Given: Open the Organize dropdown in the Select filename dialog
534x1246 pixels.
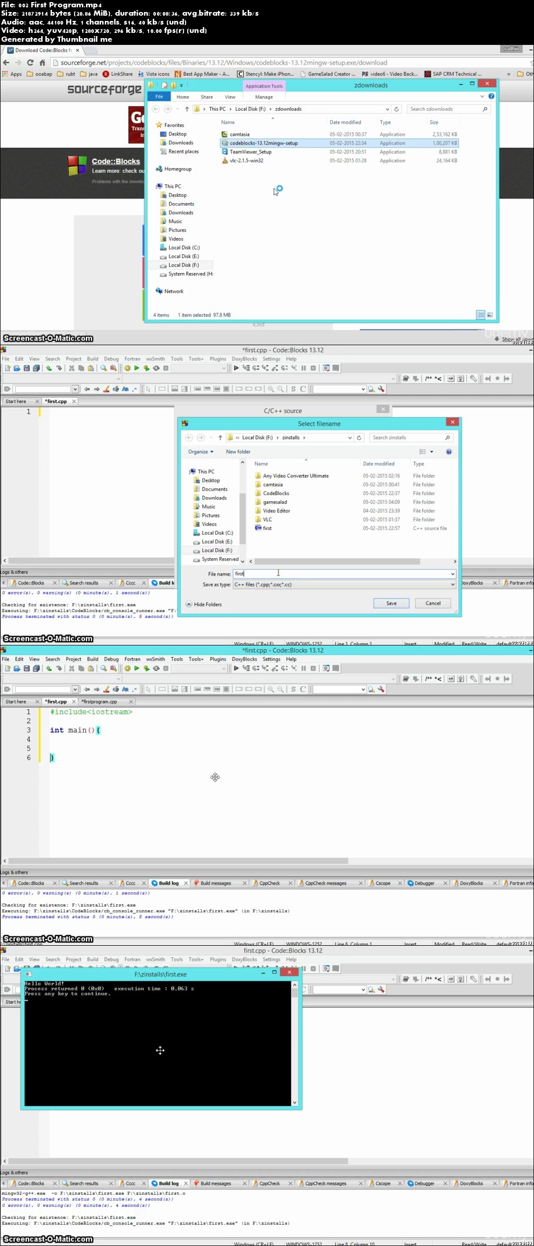Looking at the screenshot, I should pyautogui.click(x=201, y=452).
